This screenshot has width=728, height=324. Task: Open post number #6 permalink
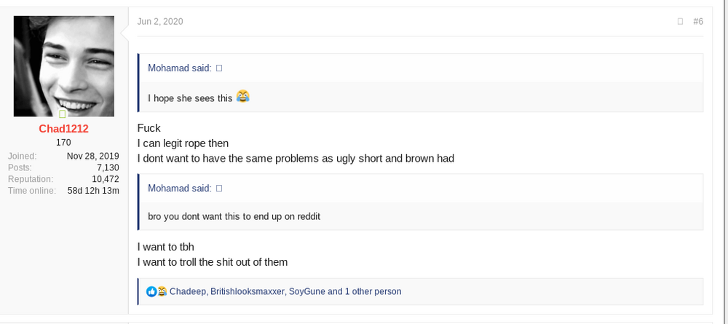[x=698, y=21]
